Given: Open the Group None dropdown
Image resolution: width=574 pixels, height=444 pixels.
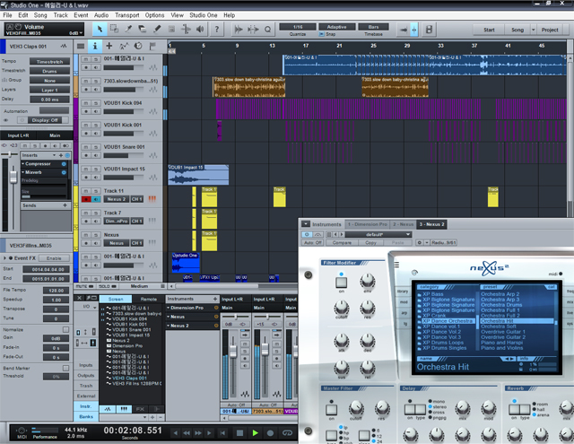Looking at the screenshot, I should (49, 81).
